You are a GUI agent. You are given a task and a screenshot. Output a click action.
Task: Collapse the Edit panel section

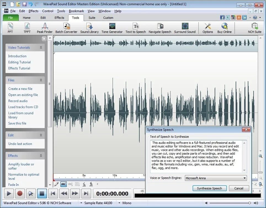click(x=41, y=135)
